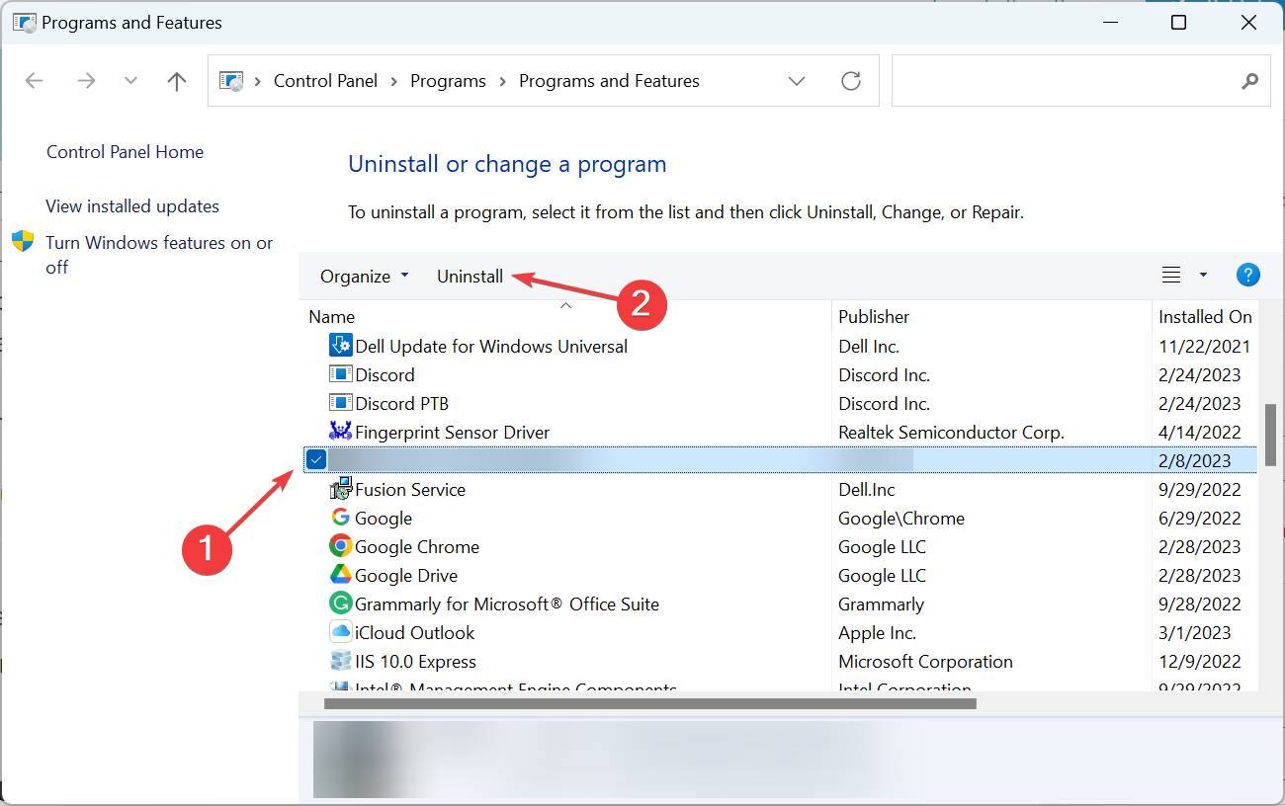The height and width of the screenshot is (806, 1285).
Task: Click the Uninstall button
Action: click(x=471, y=277)
